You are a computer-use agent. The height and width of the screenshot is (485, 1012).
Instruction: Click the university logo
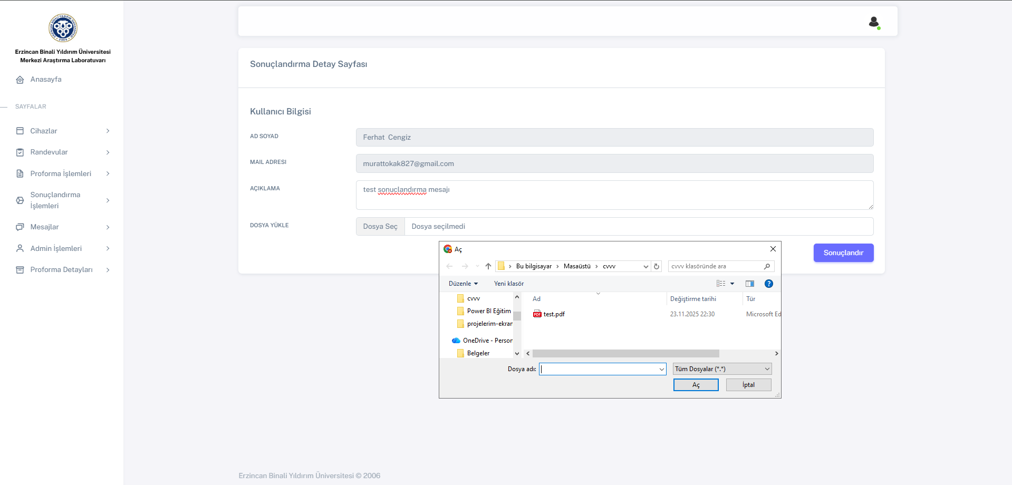(x=63, y=28)
